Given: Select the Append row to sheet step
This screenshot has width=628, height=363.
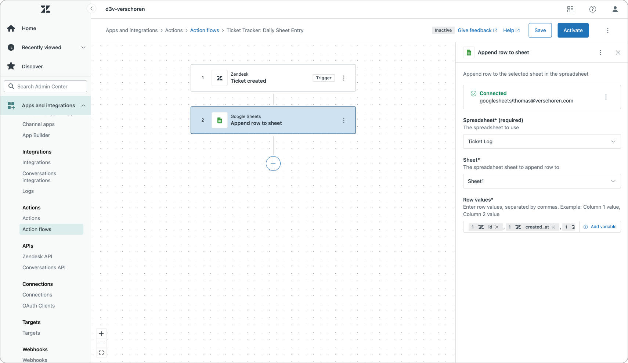Looking at the screenshot, I should coord(273,120).
